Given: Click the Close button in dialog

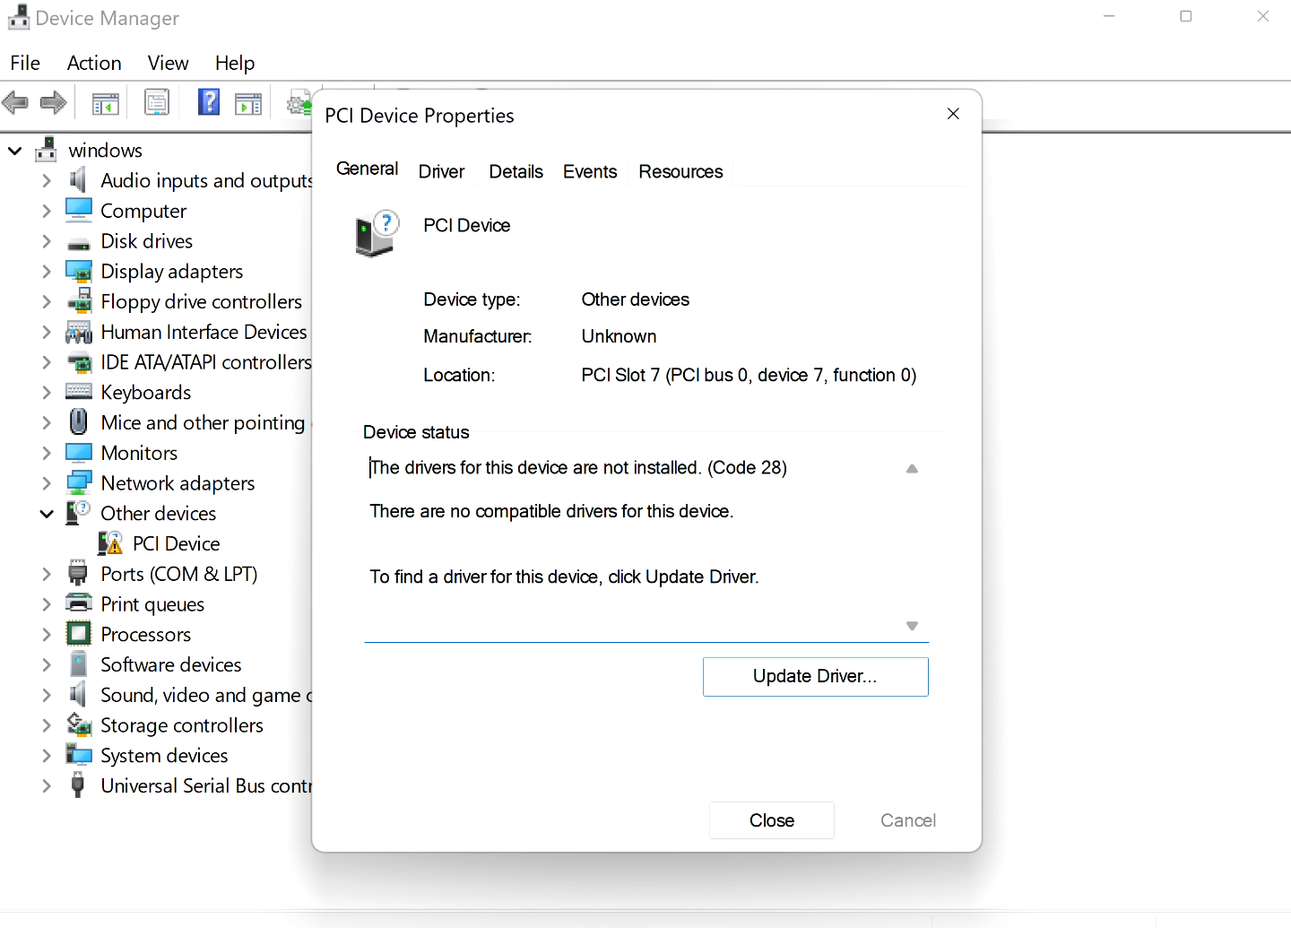Looking at the screenshot, I should [x=771, y=820].
